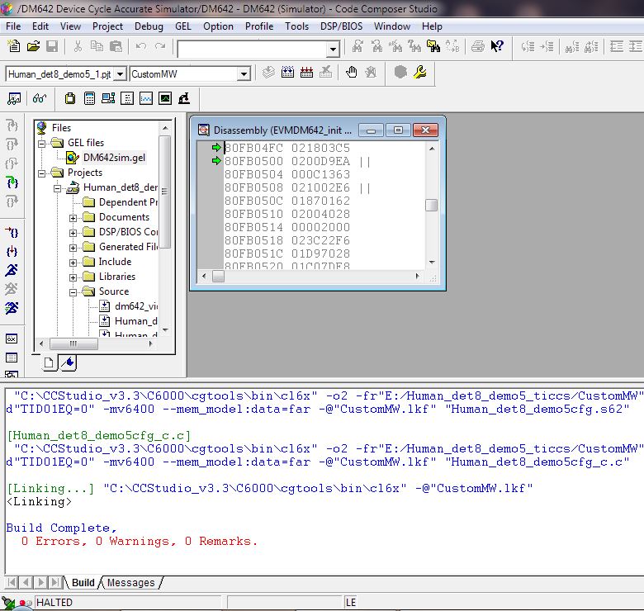The width and height of the screenshot is (644, 611).
Task: Click the Undo arrow icon
Action: click(x=141, y=46)
